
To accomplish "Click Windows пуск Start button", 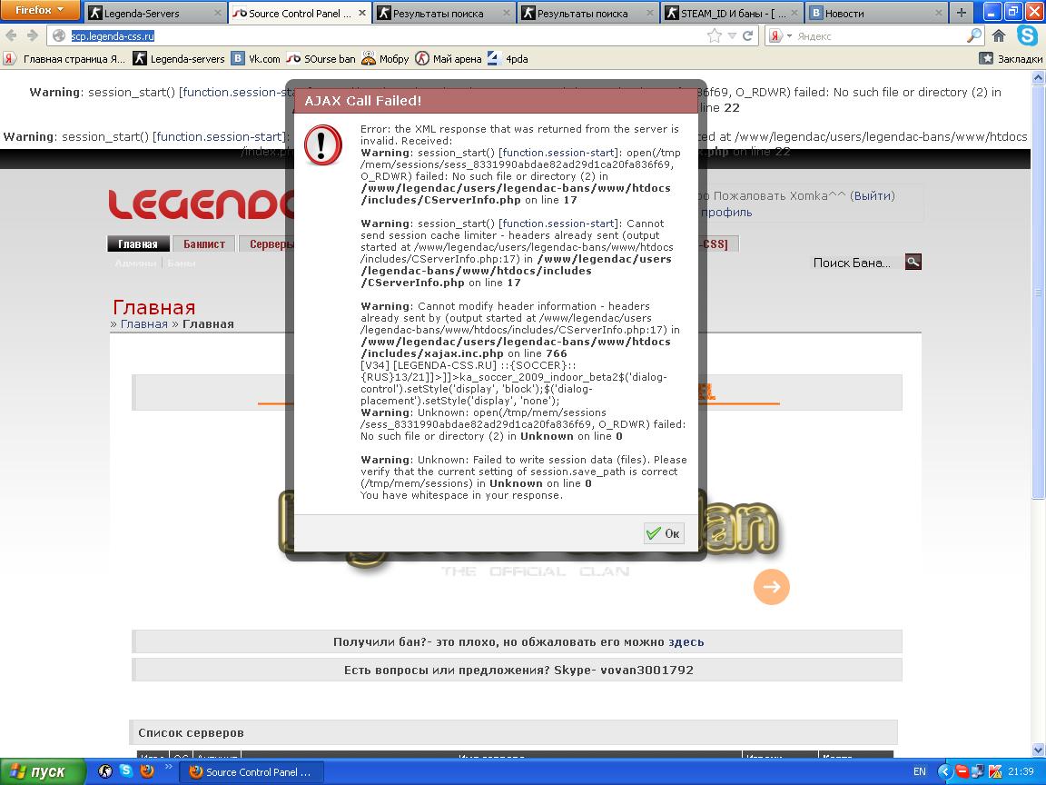I will (x=42, y=771).
